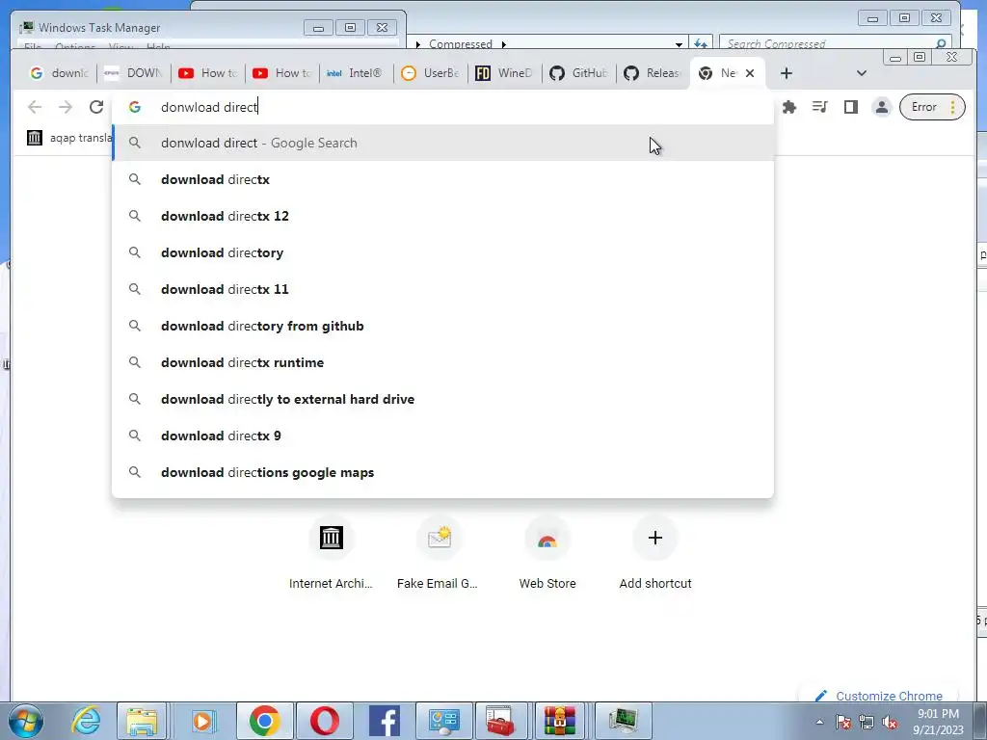This screenshot has width=987, height=740.
Task: Go back using the back arrow
Action: pos(35,107)
